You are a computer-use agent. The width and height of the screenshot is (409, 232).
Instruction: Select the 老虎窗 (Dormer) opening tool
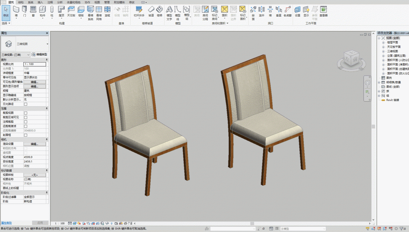[x=288, y=11]
